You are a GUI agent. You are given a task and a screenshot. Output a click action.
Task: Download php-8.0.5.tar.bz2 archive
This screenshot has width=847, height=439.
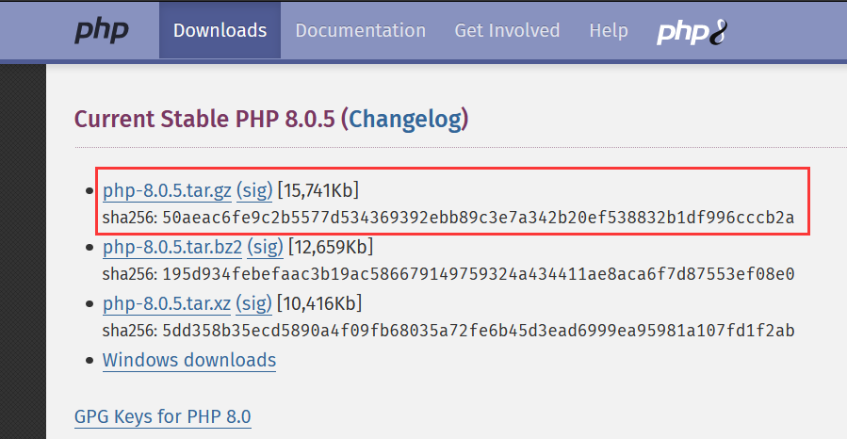point(172,247)
